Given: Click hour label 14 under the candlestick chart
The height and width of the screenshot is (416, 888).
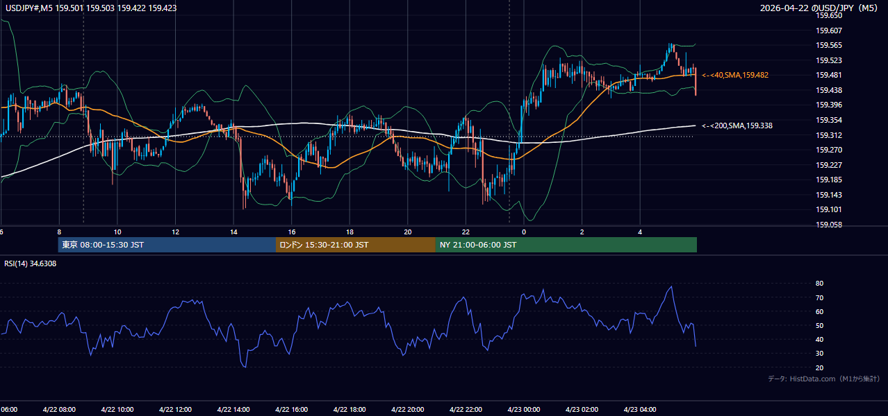Looking at the screenshot, I should tap(233, 232).
